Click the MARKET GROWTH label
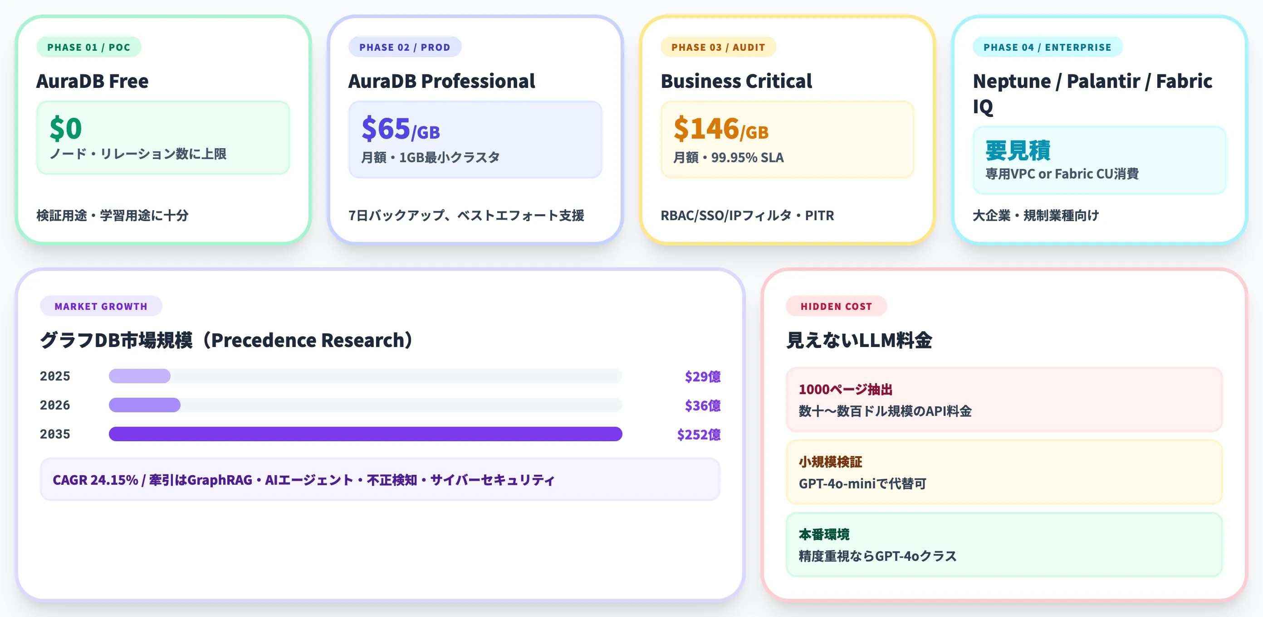Viewport: 1263px width, 617px height. [x=101, y=306]
